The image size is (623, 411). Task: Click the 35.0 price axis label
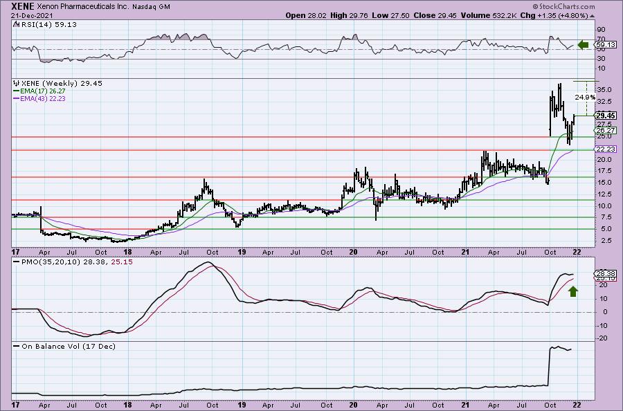point(604,90)
